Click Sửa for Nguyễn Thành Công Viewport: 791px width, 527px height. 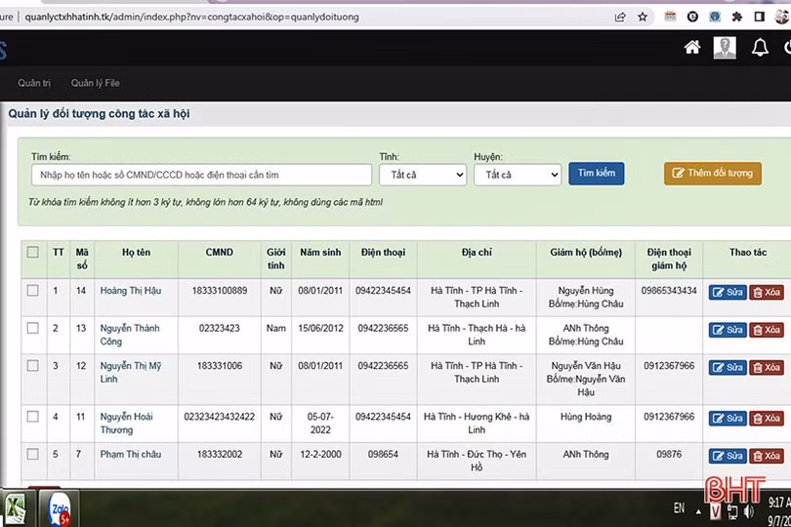(727, 330)
